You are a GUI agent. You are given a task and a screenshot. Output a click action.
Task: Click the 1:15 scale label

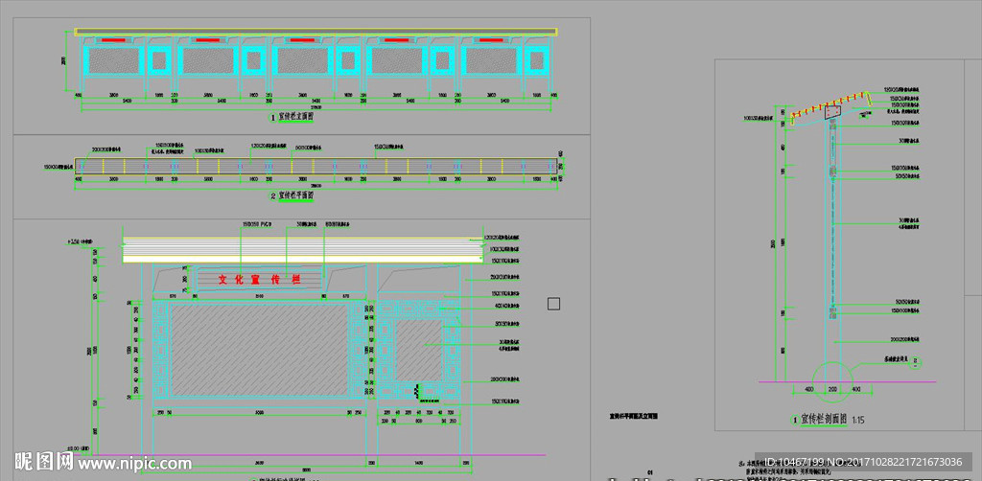pos(858,419)
